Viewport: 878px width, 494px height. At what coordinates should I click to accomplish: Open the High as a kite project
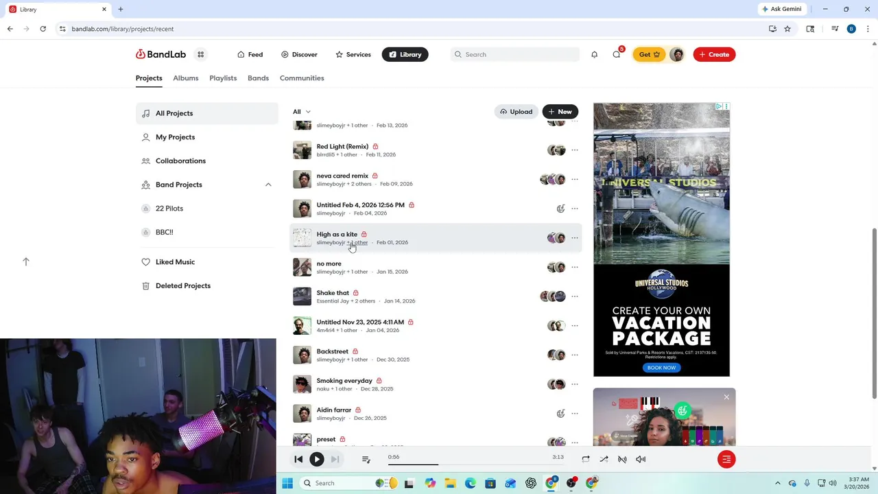337,234
